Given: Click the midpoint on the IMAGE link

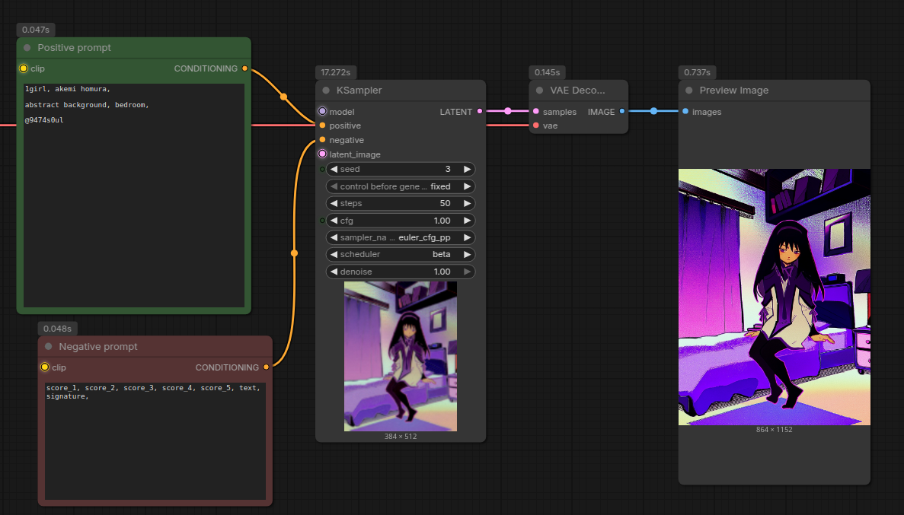Looking at the screenshot, I should coord(653,111).
